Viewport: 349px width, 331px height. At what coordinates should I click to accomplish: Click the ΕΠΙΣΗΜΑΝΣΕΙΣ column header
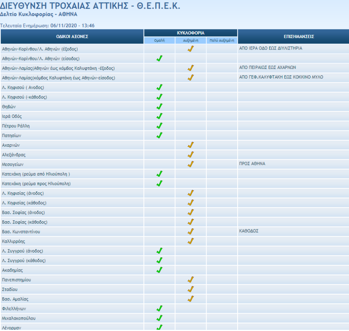293,36
